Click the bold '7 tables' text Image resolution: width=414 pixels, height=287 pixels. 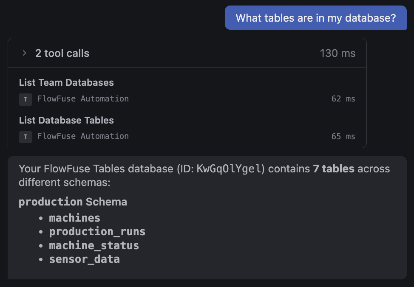point(334,169)
